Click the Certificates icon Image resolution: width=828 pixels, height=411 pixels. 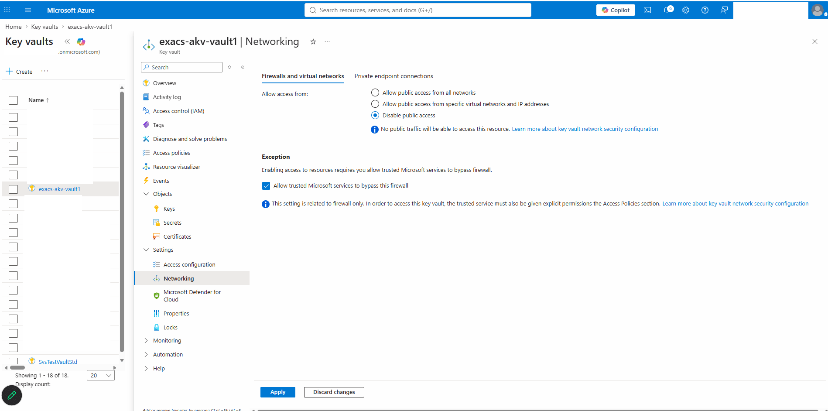pyautogui.click(x=157, y=236)
